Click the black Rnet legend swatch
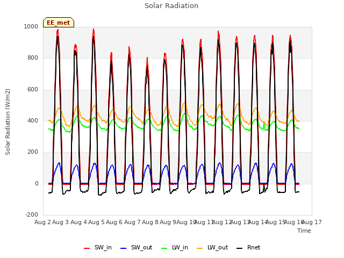 click(x=240, y=248)
